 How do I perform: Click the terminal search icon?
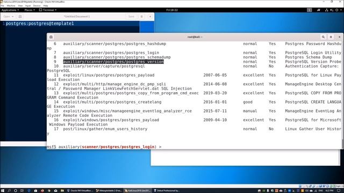click(323, 37)
